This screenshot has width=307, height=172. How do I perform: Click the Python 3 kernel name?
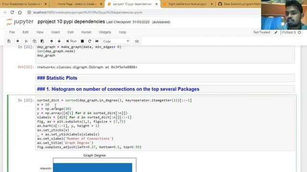[x=289, y=32]
